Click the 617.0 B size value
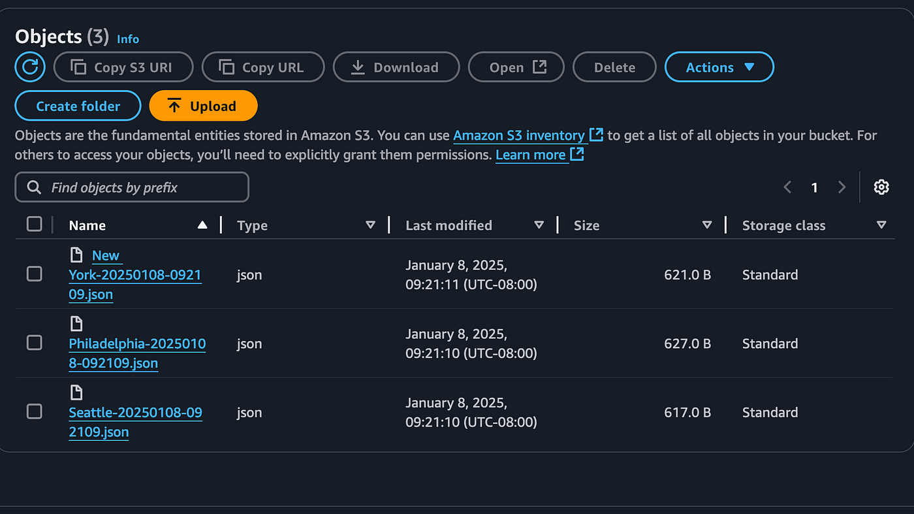The height and width of the screenshot is (514, 914). pos(687,412)
